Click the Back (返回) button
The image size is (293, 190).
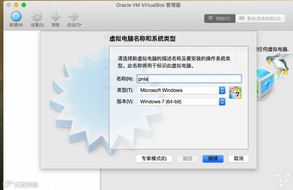tap(187, 159)
